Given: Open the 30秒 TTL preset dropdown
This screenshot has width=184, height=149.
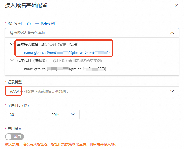Looking at the screenshot, I should (x=63, y=115).
